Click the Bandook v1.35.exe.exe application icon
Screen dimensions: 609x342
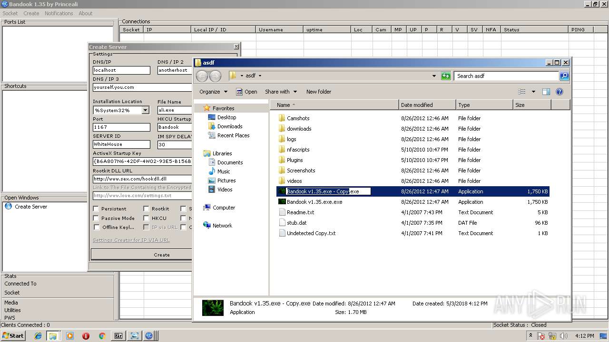[282, 202]
